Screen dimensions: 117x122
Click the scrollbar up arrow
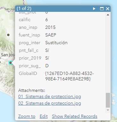[108, 15]
